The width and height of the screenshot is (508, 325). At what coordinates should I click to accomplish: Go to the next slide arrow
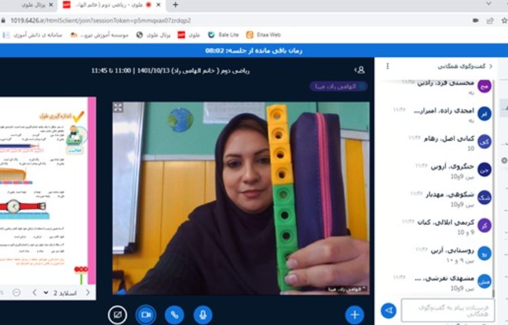click(x=35, y=292)
